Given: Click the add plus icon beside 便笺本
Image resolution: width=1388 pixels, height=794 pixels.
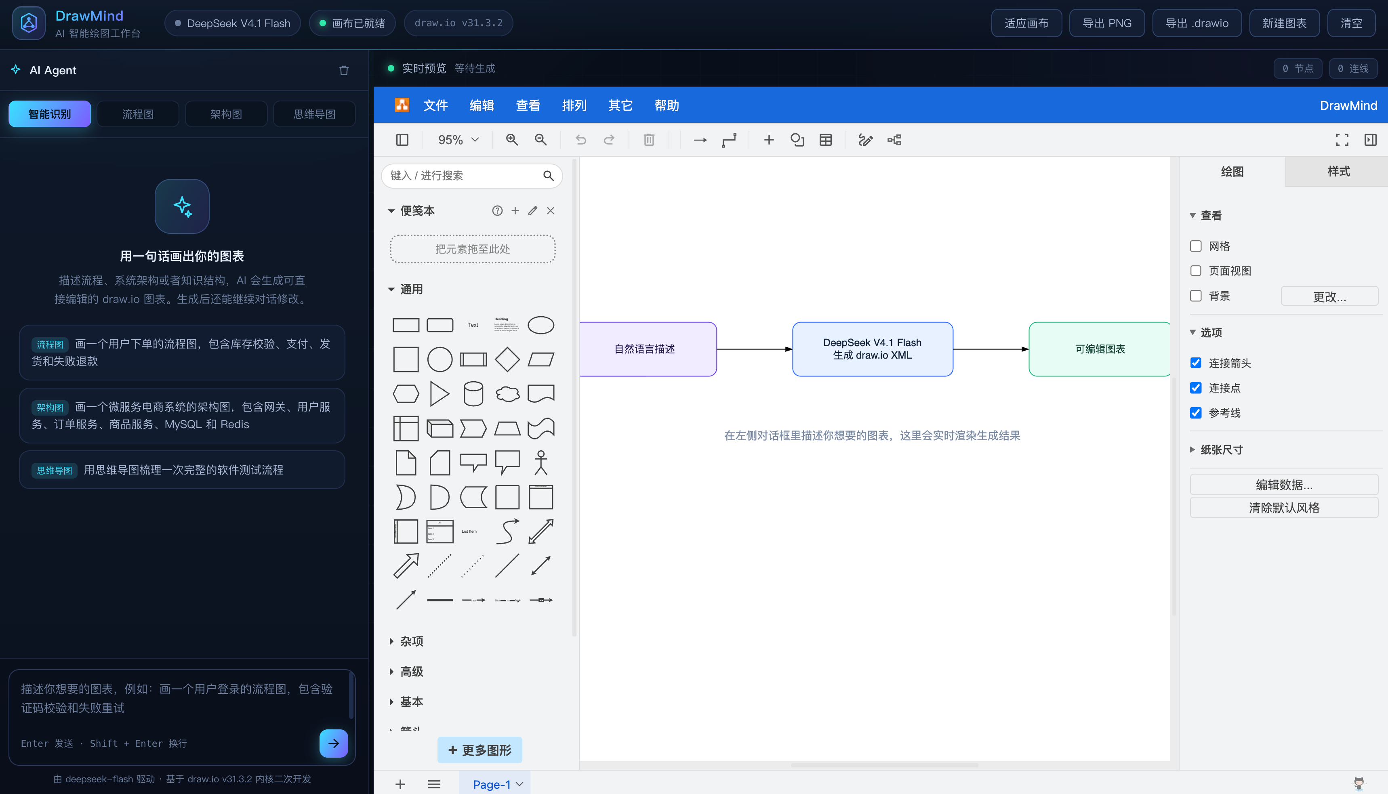Looking at the screenshot, I should point(515,210).
